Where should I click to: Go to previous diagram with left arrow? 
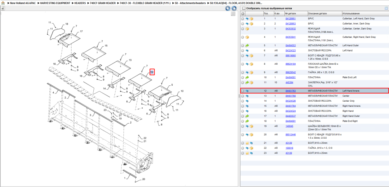click(x=228, y=9)
